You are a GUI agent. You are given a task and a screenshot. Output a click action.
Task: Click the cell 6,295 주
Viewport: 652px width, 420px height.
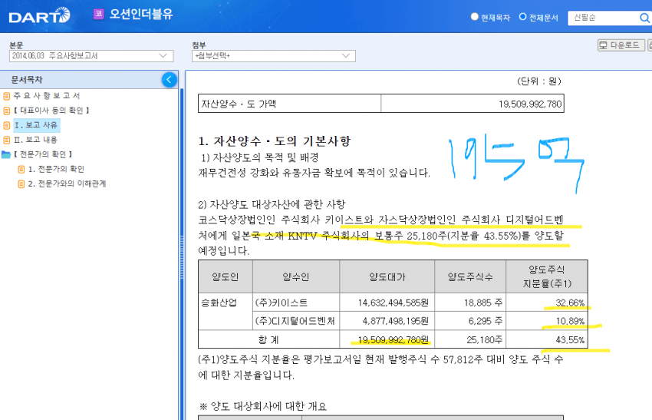point(470,321)
